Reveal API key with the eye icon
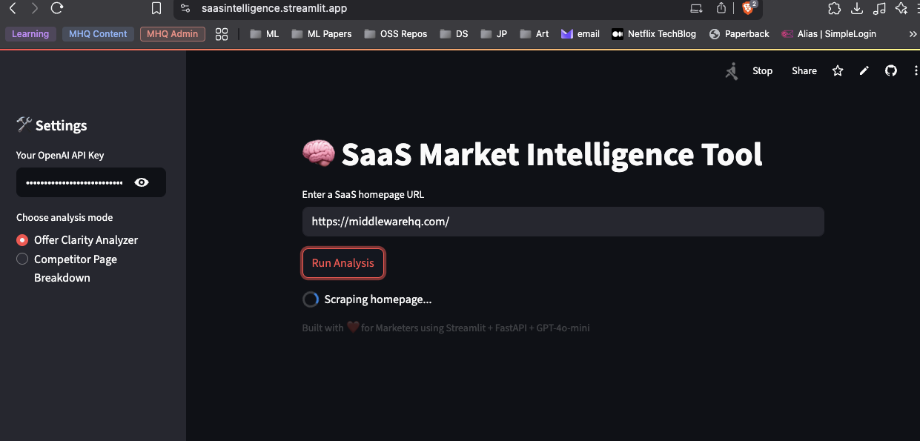 [x=142, y=182]
